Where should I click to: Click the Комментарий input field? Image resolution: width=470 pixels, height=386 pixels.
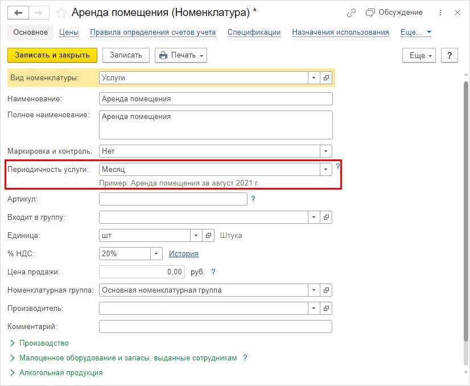[x=216, y=327]
